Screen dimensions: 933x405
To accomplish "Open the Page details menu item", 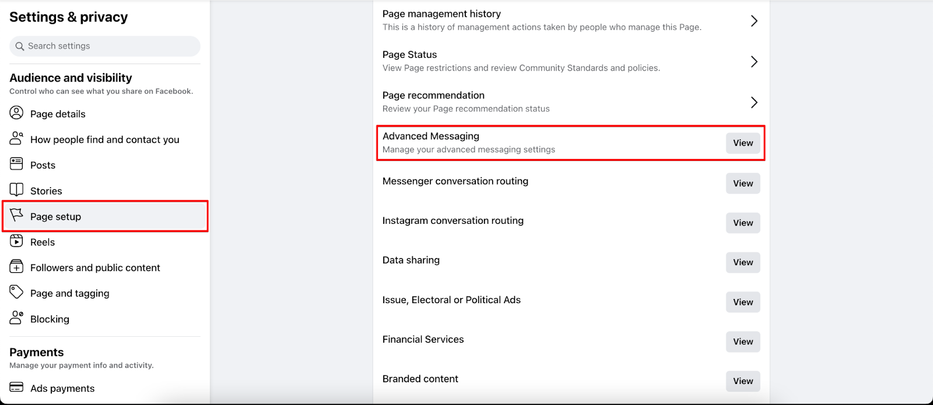I will (x=105, y=114).
